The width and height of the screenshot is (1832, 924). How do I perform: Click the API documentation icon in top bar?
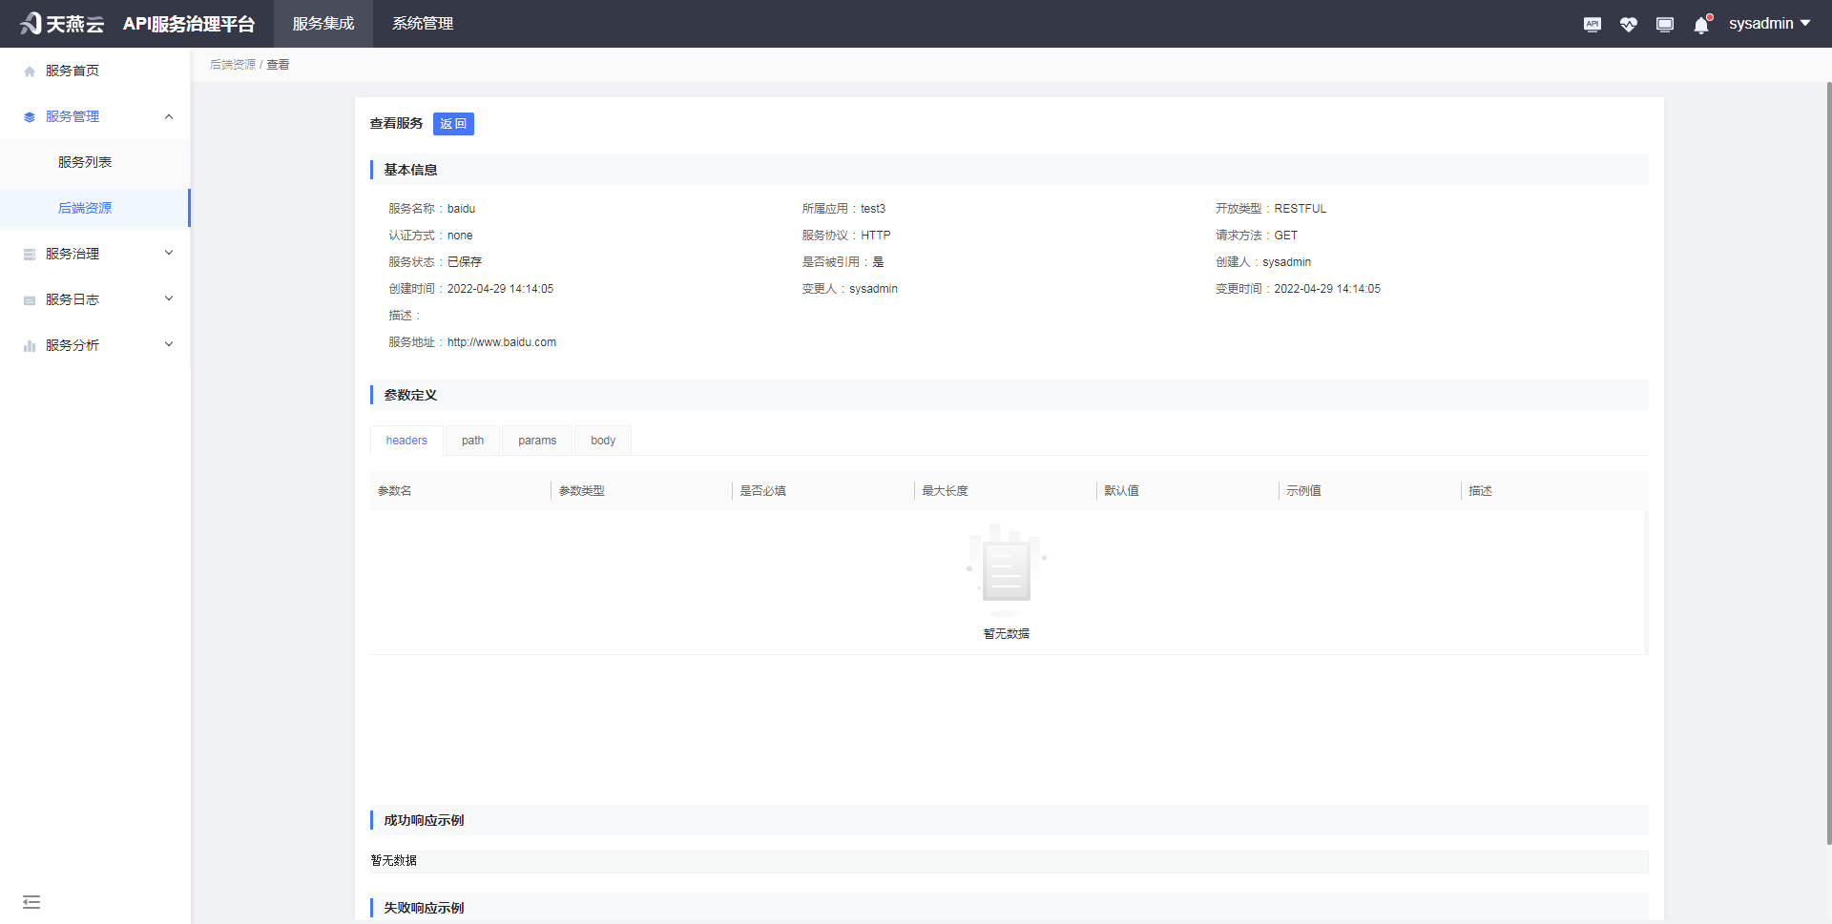coord(1593,24)
